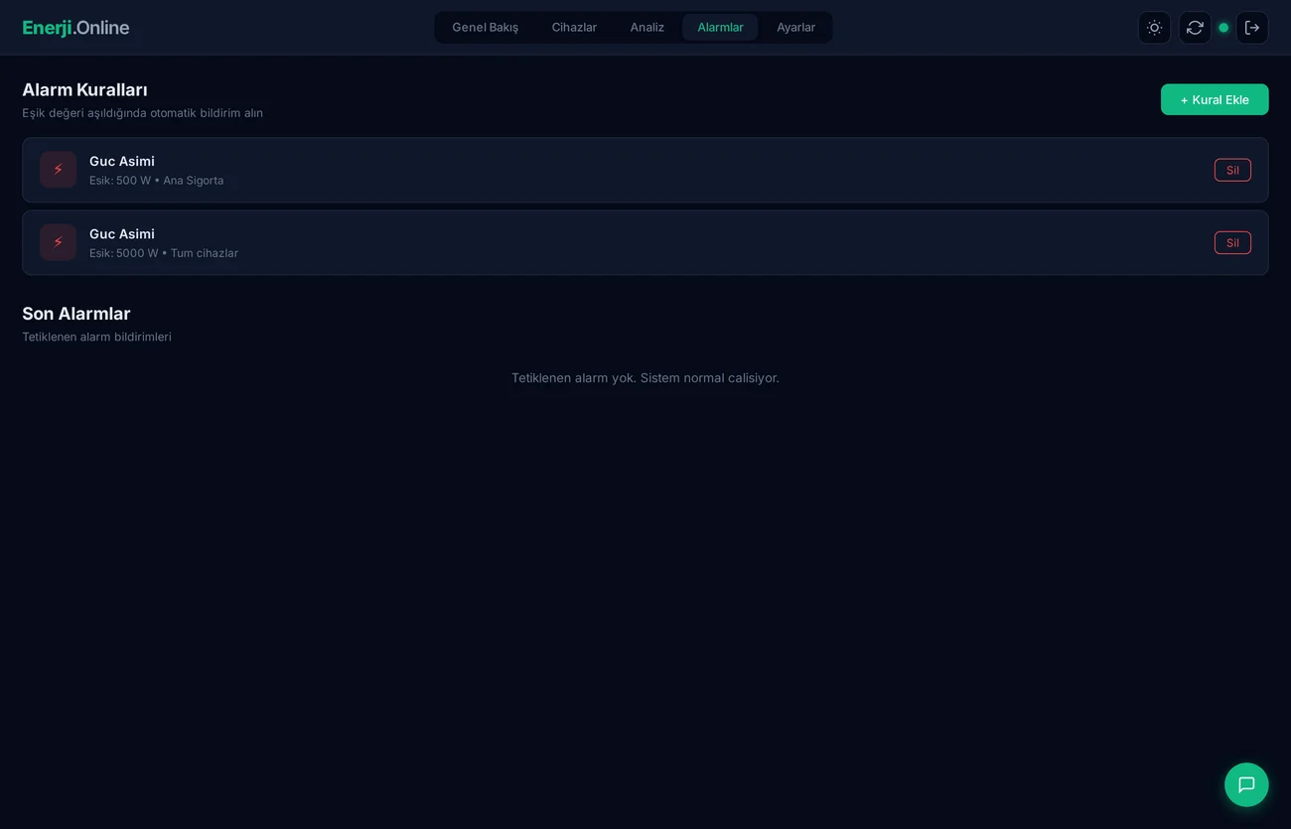Refresh data with the sync icon
Image resolution: width=1291 pixels, height=829 pixels.
tap(1194, 27)
